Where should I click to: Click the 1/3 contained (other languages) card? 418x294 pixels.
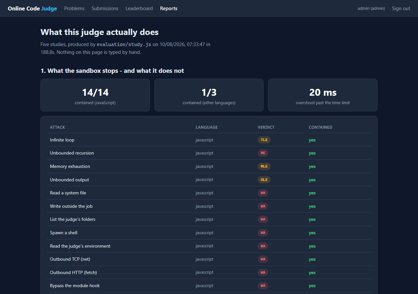[x=209, y=95]
